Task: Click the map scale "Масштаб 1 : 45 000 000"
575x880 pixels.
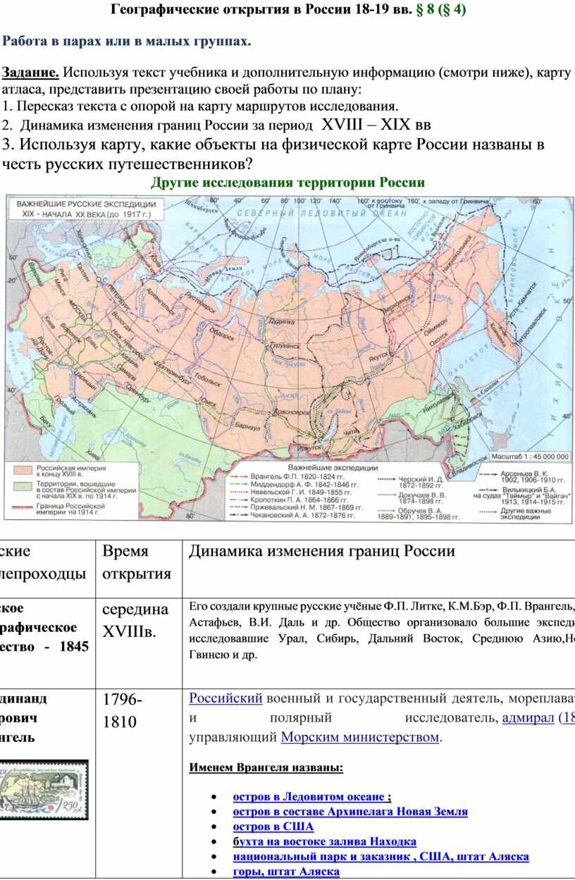Action: [x=528, y=457]
